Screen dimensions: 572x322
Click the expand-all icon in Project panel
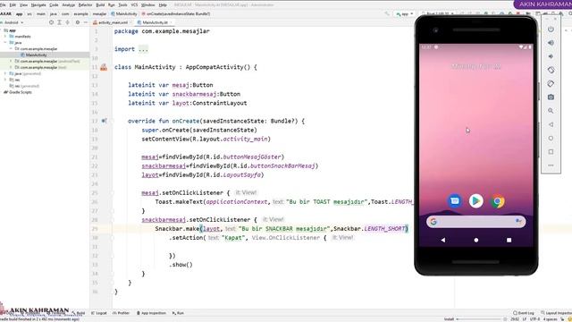pyautogui.click(x=60, y=22)
